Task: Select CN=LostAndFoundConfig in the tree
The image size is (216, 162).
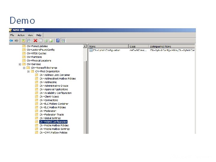Action: pyautogui.click(x=40, y=50)
